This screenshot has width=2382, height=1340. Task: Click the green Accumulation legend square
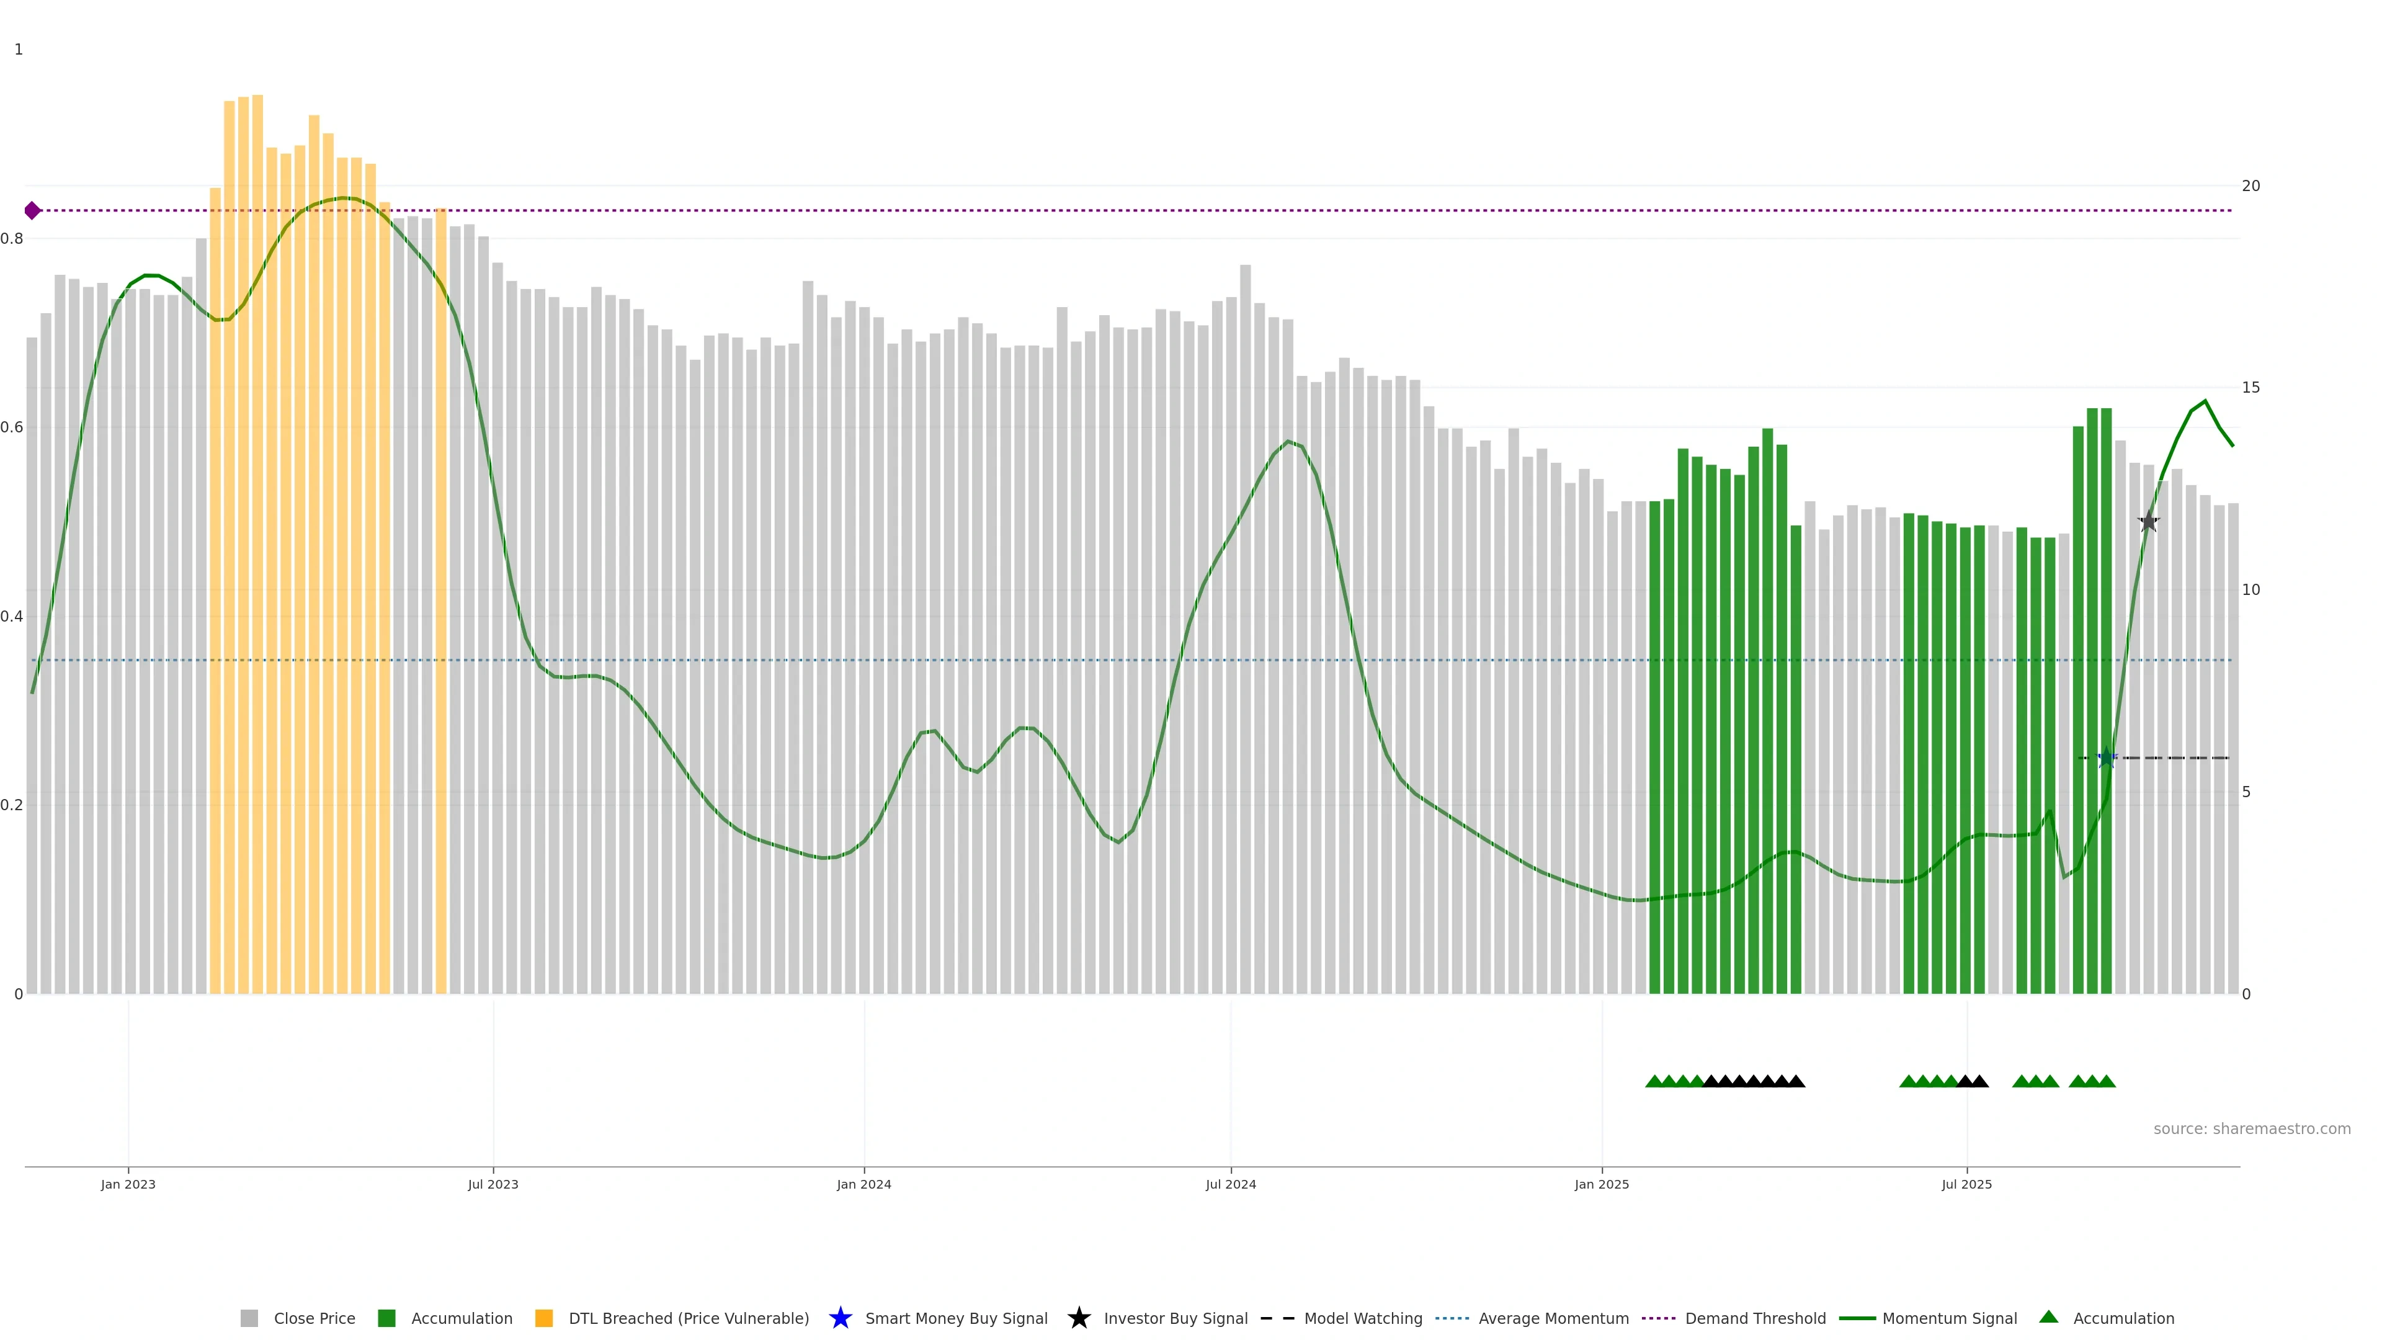point(386,1318)
